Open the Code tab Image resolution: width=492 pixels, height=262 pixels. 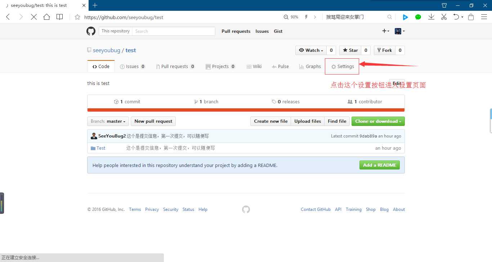(101, 67)
